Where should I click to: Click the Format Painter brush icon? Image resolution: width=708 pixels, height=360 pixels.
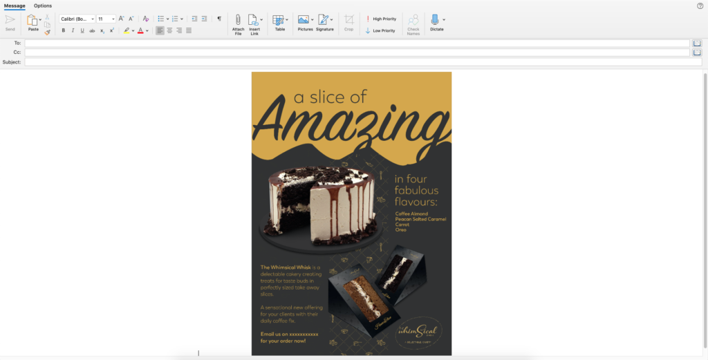pyautogui.click(x=48, y=32)
